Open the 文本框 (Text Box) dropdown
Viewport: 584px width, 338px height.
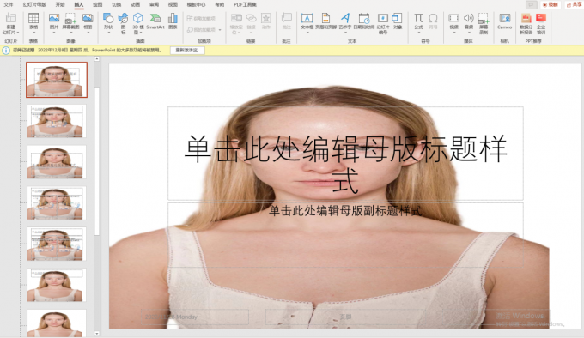(307, 33)
